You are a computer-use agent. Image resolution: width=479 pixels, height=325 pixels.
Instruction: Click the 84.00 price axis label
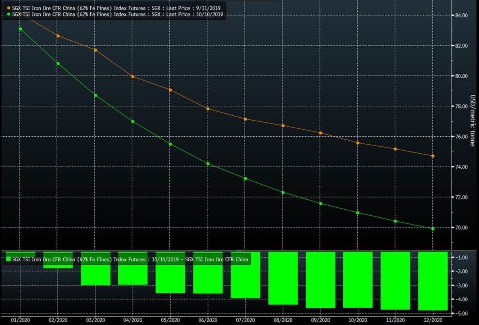tap(461, 15)
